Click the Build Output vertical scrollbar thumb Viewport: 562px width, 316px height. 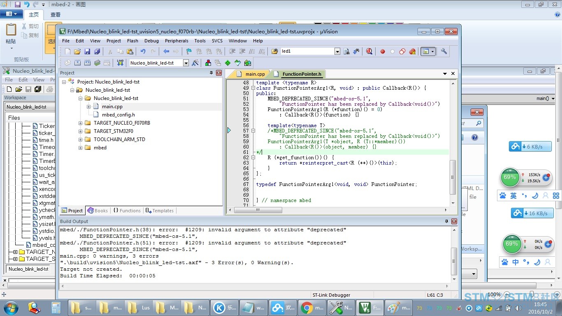click(x=454, y=262)
